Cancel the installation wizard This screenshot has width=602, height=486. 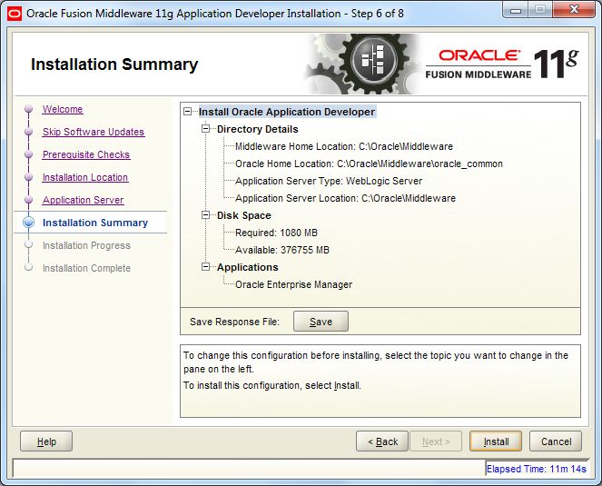(x=556, y=441)
